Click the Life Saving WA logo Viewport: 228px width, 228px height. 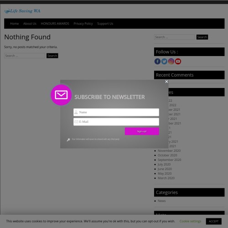tap(22, 11)
